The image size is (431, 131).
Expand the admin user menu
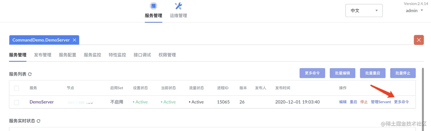click(414, 10)
